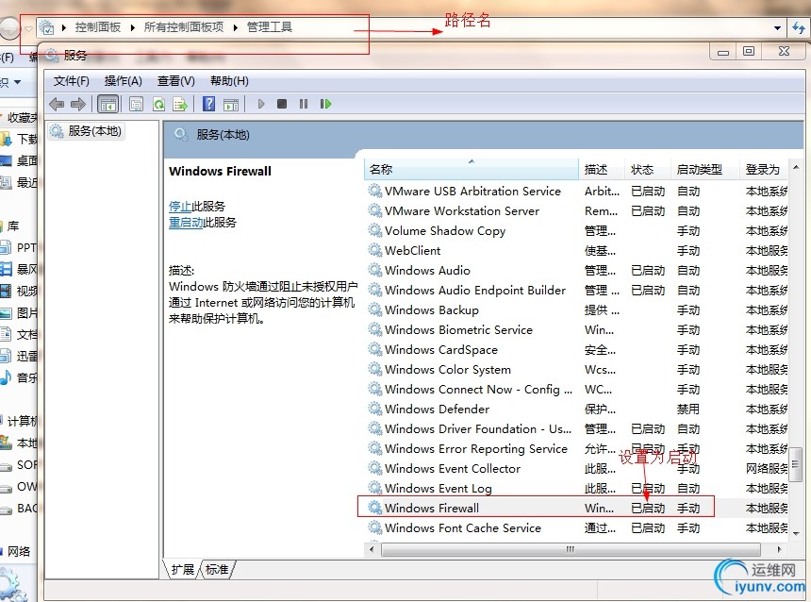Select Windows Audio Endpoint Builder service
This screenshot has width=811, height=602.
point(577,290)
